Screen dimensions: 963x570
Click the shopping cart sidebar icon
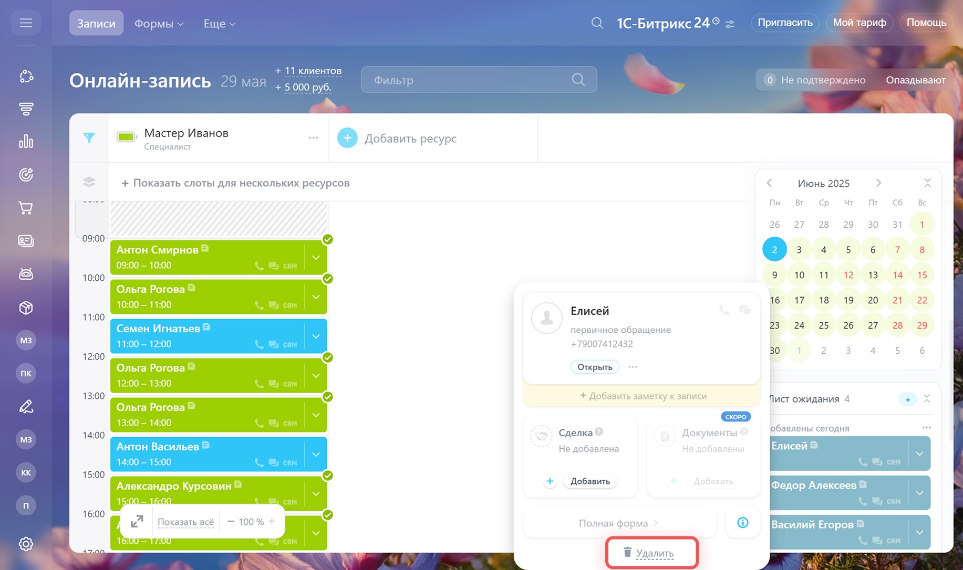coord(26,208)
